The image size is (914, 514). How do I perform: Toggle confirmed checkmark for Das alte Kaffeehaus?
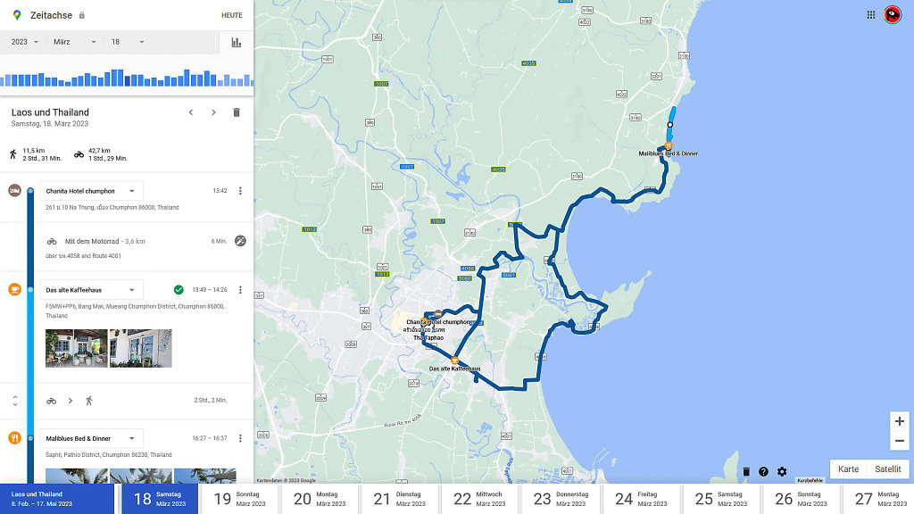coord(179,290)
